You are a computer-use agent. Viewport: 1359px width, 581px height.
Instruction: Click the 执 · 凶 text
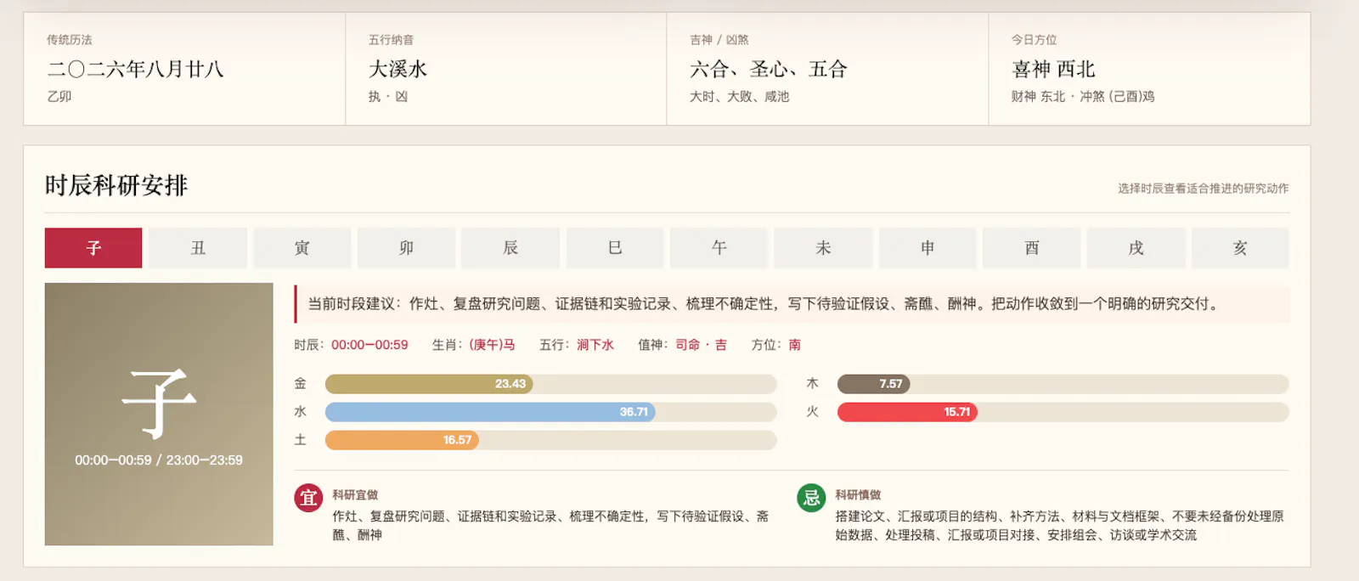pos(388,97)
